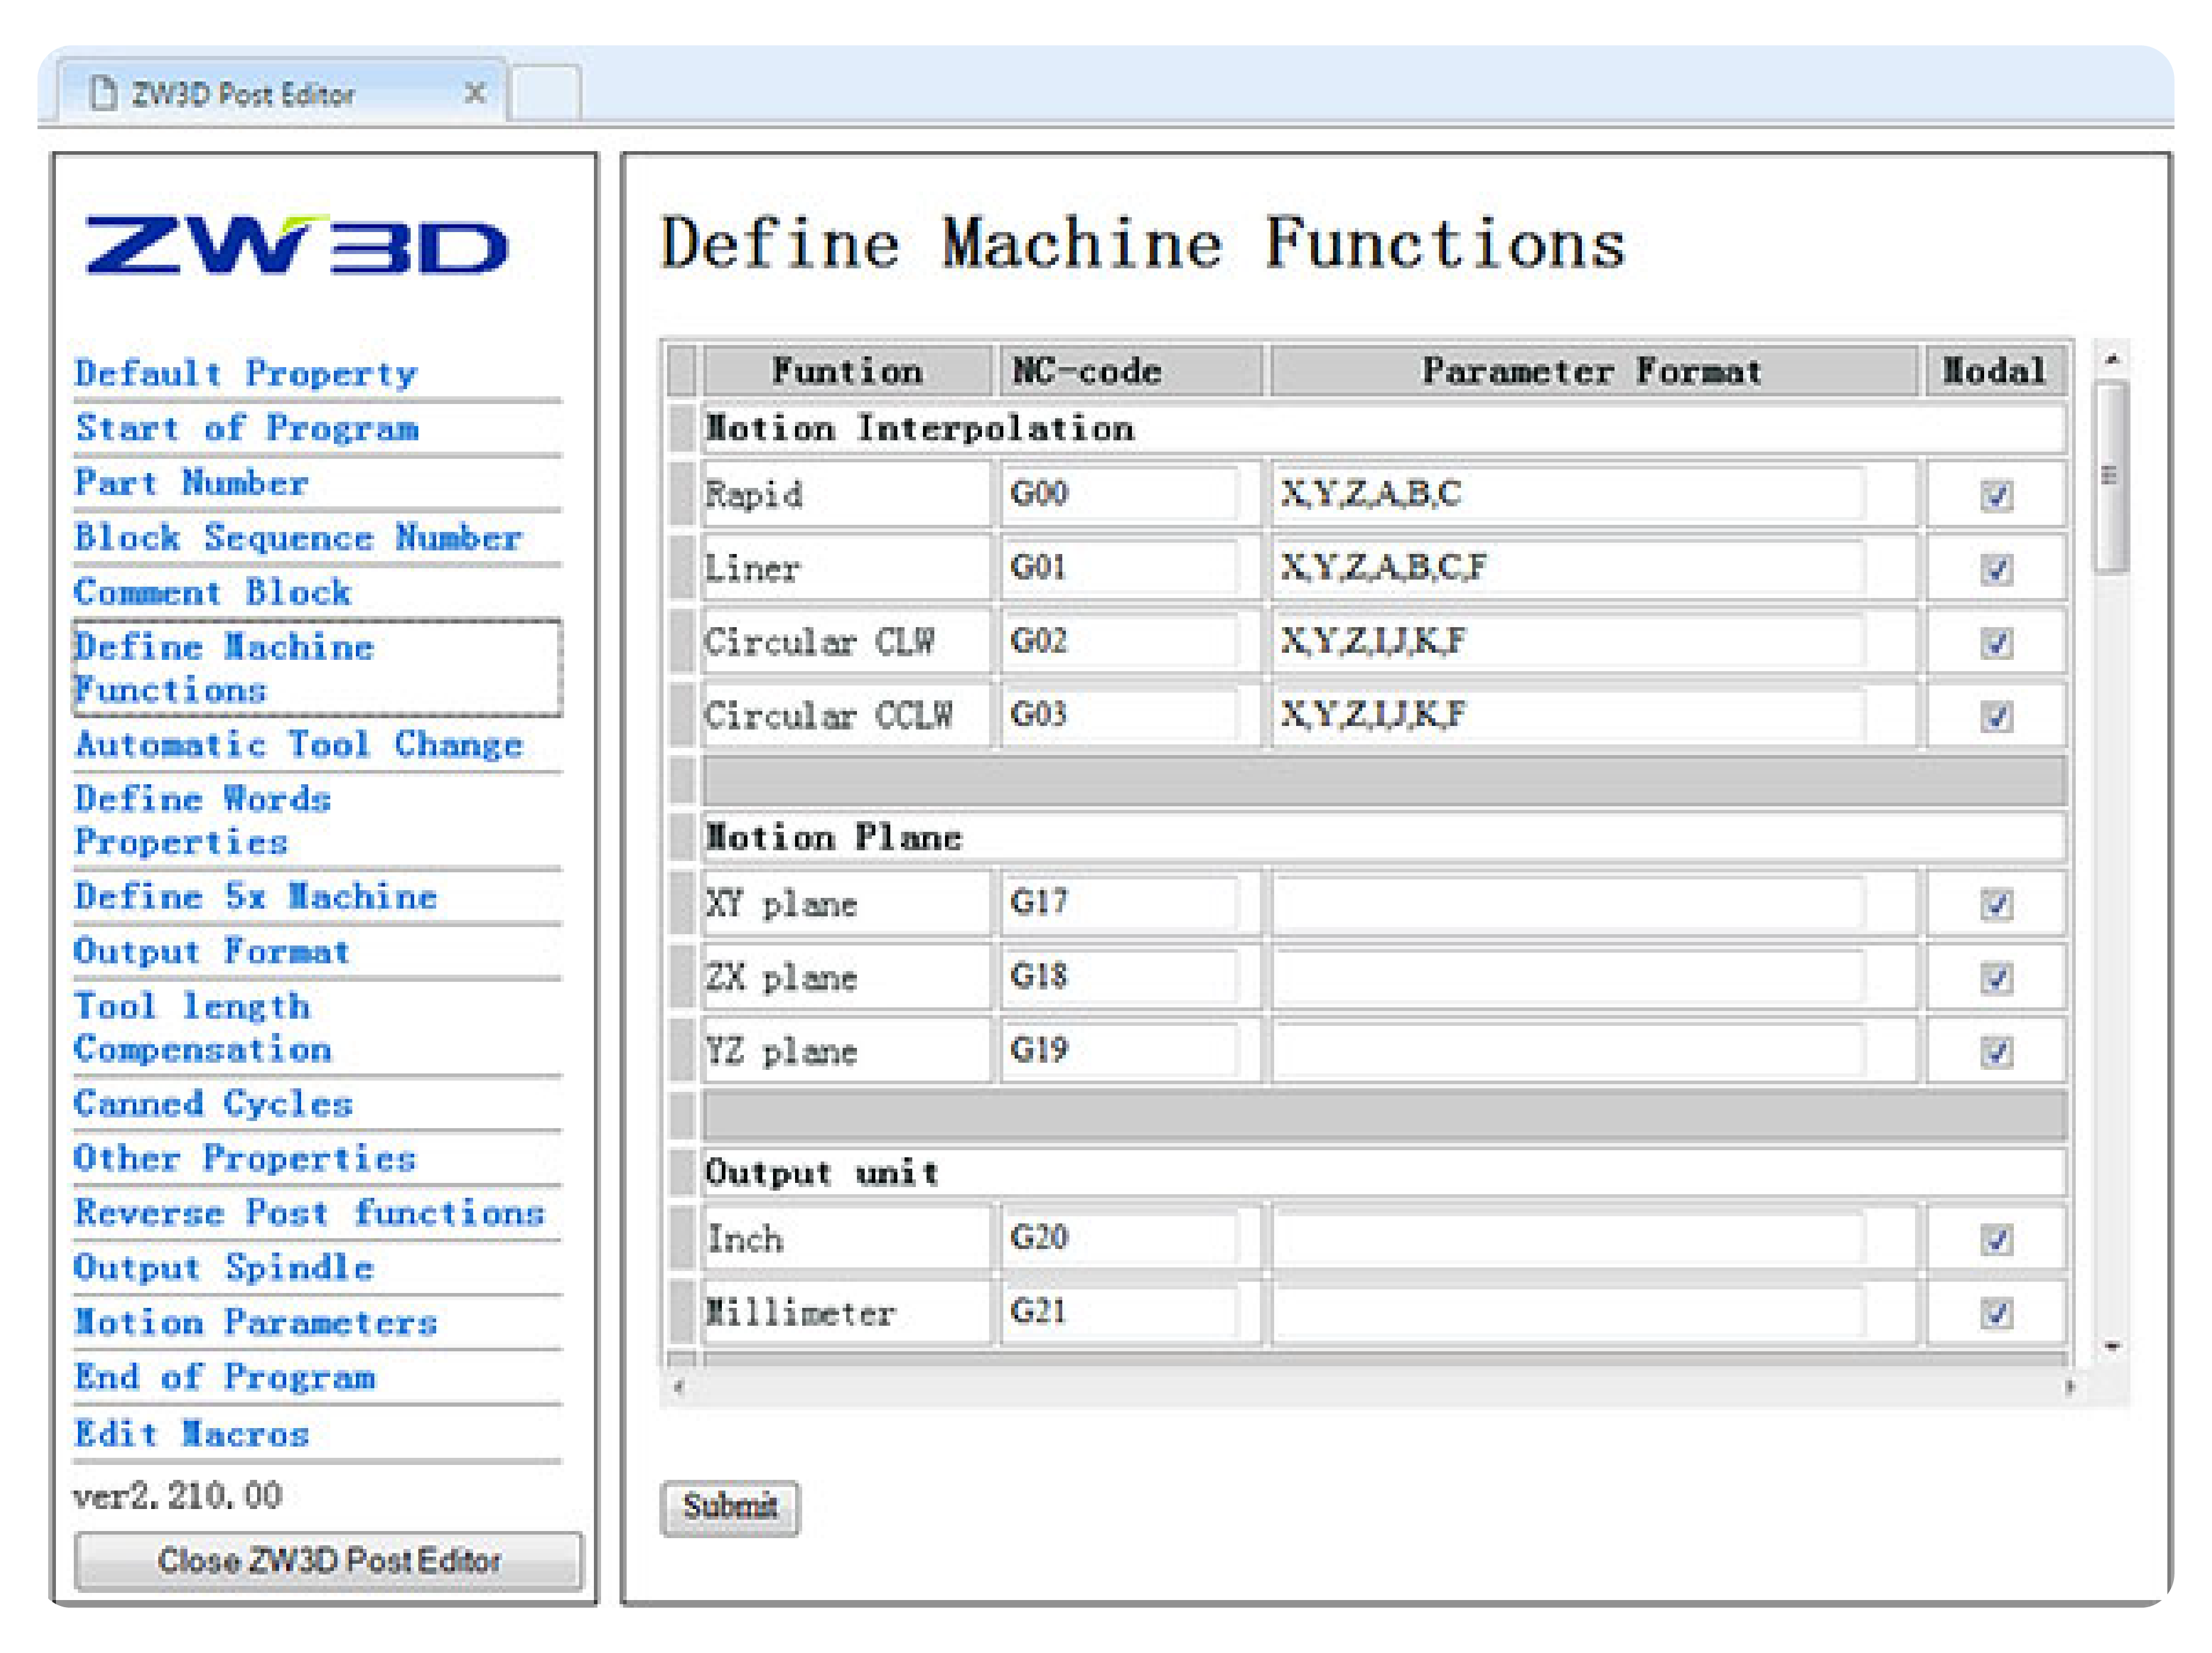Edit the NC-code field for Liner

tap(1118, 568)
